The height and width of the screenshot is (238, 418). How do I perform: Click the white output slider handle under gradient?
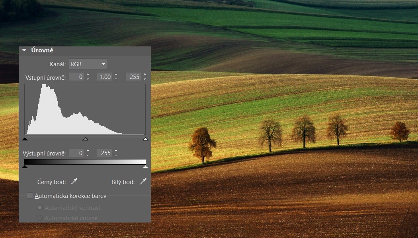tap(145, 167)
